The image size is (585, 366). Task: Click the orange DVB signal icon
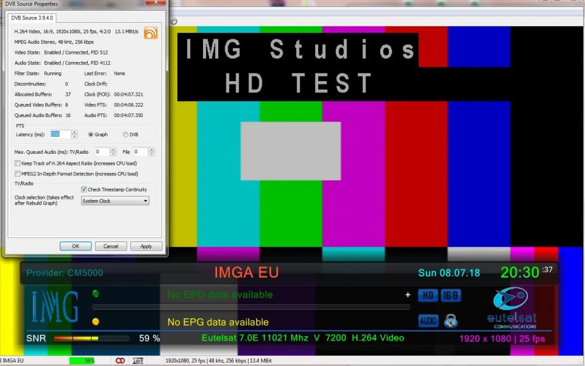(150, 33)
